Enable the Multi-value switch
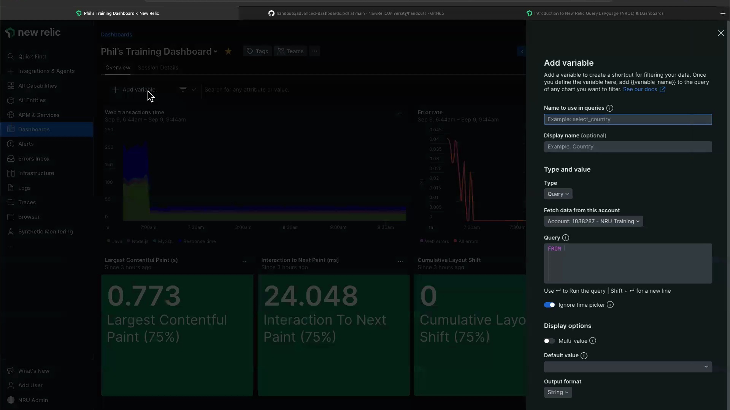The image size is (730, 410). point(549,341)
